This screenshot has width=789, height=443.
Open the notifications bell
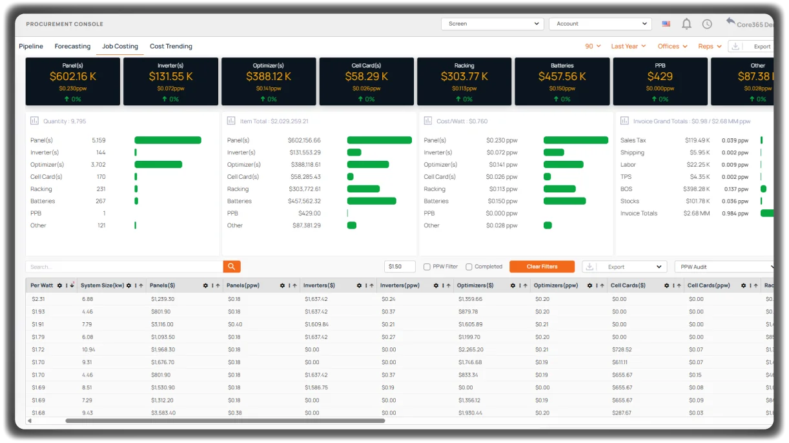pyautogui.click(x=686, y=24)
